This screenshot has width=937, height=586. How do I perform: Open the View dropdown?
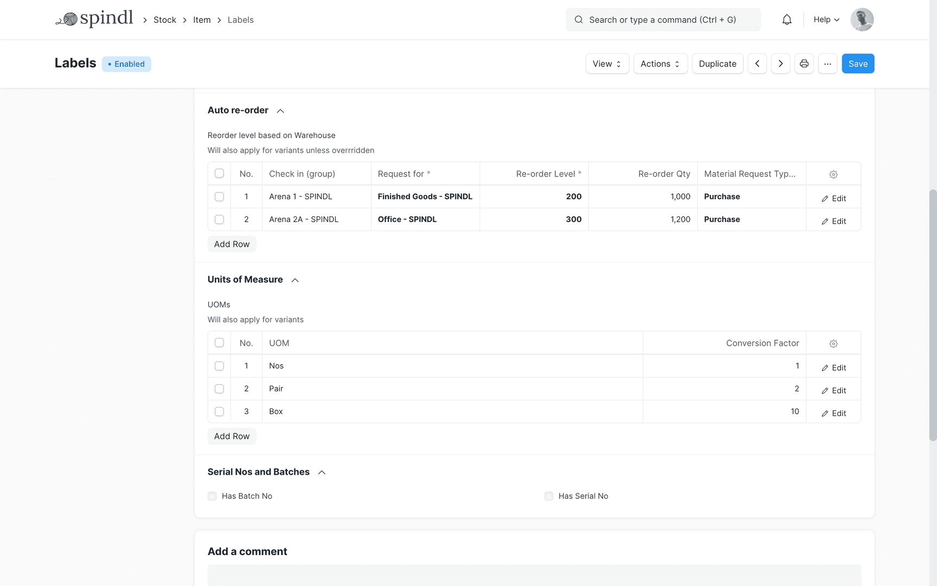607,63
